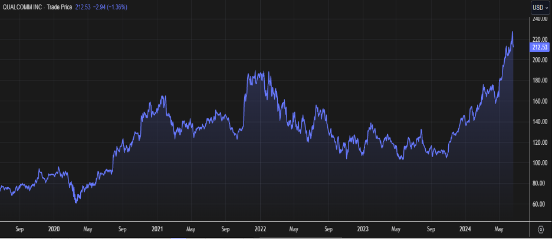Click the −2.94 (−1.36%) change value
Screen dimensions: 552x239
point(111,6)
